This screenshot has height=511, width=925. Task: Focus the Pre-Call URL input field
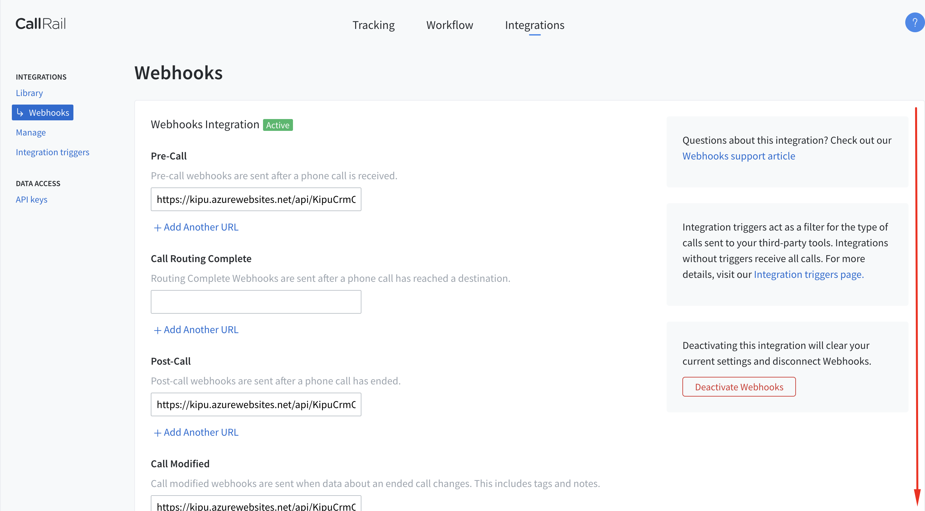pos(256,199)
